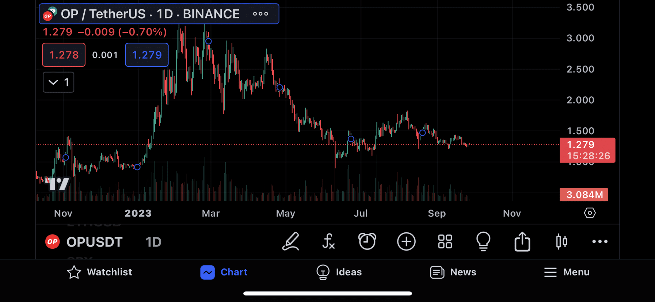This screenshot has width=655, height=302.
Task: Tap the lightbulb publish idea icon
Action: point(483,241)
